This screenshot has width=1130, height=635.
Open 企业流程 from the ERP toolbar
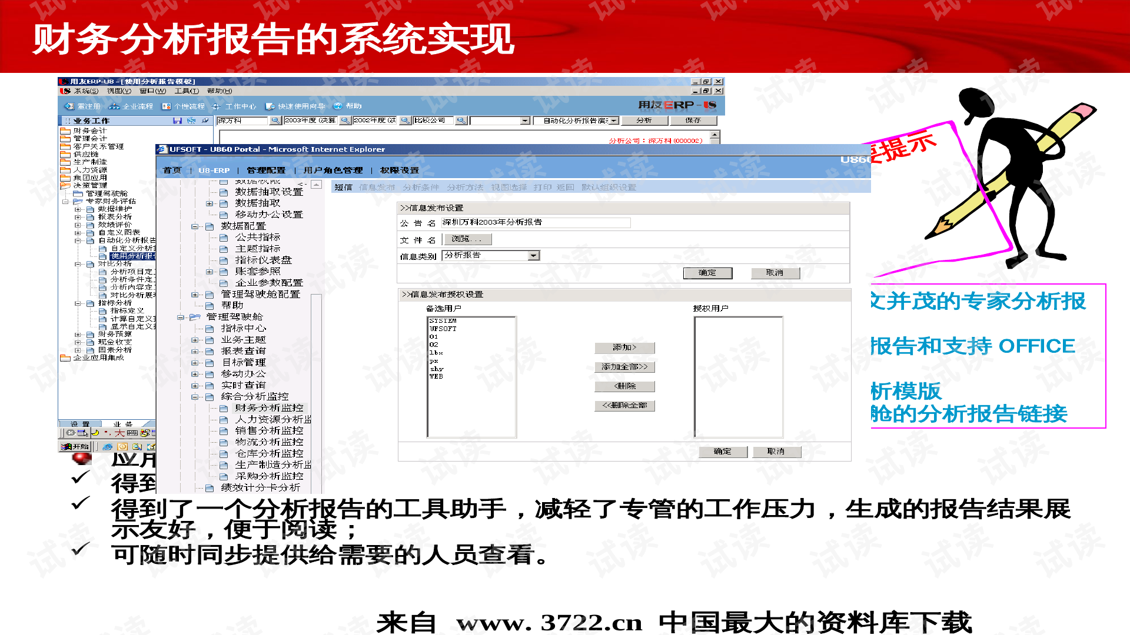(131, 106)
